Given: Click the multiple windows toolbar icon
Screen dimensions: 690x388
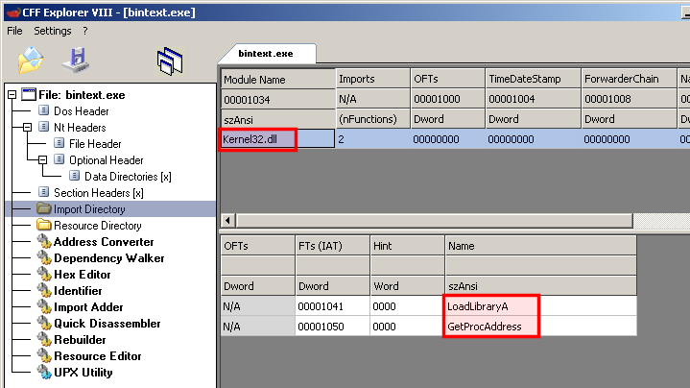Looking at the screenshot, I should [x=170, y=61].
